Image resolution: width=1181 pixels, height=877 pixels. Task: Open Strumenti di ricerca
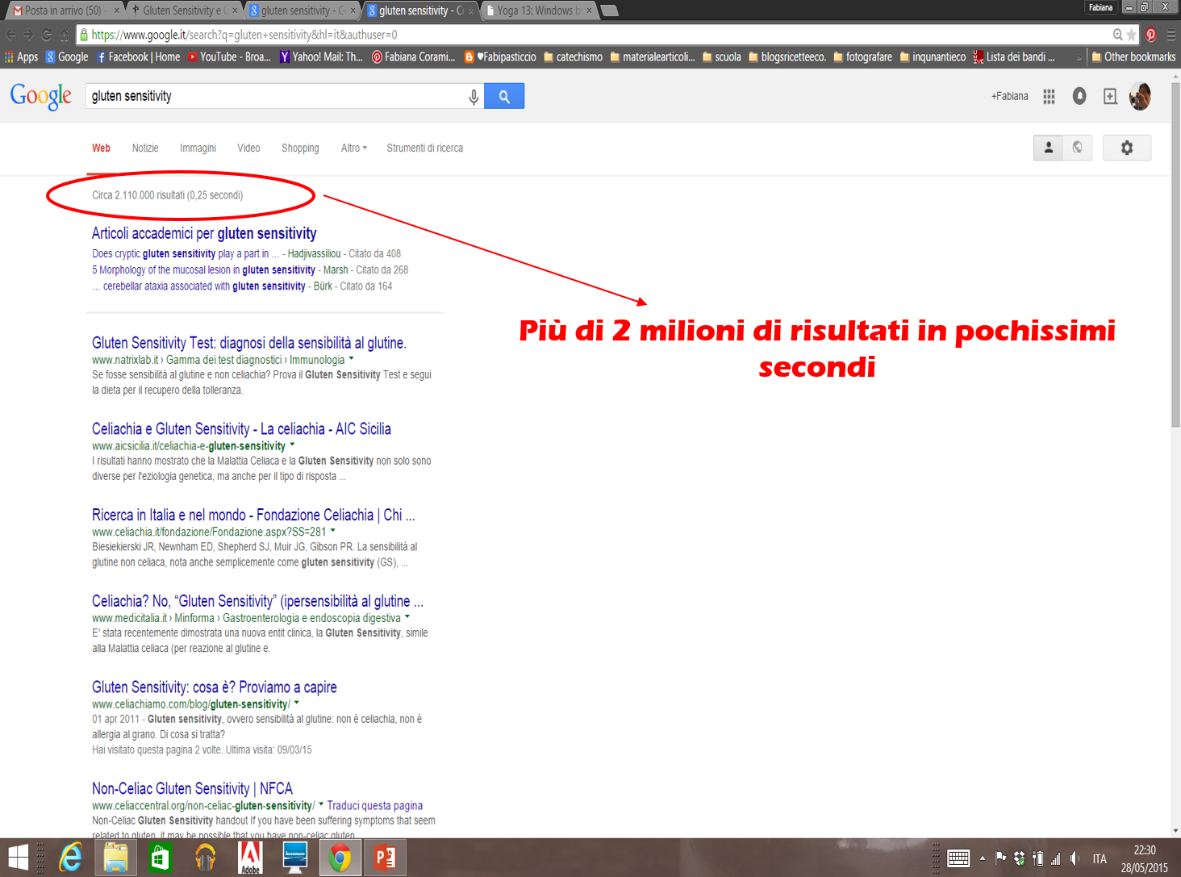tap(424, 148)
